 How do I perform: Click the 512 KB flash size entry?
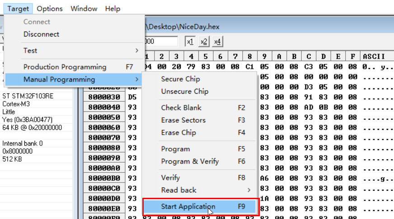[x=12, y=159]
